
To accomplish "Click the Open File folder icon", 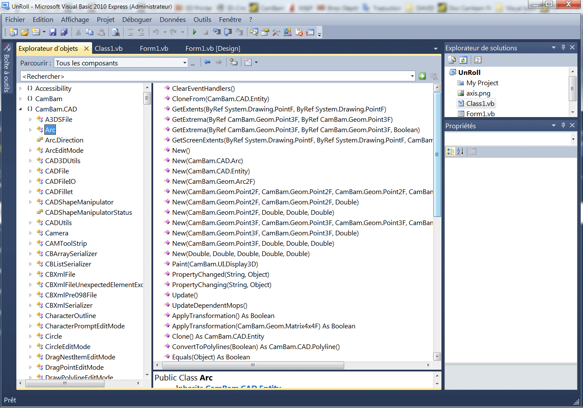I will coord(25,32).
